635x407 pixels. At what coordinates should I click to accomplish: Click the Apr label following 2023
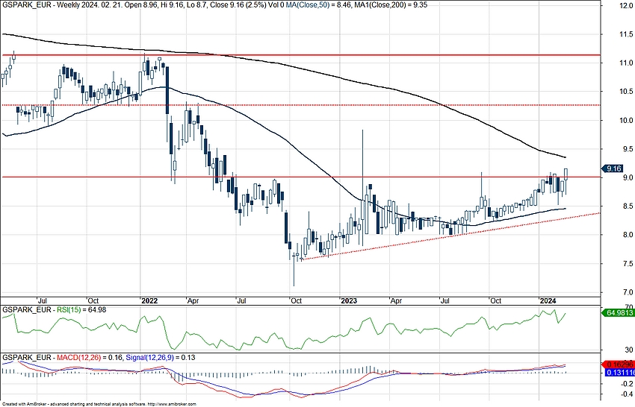click(x=396, y=301)
